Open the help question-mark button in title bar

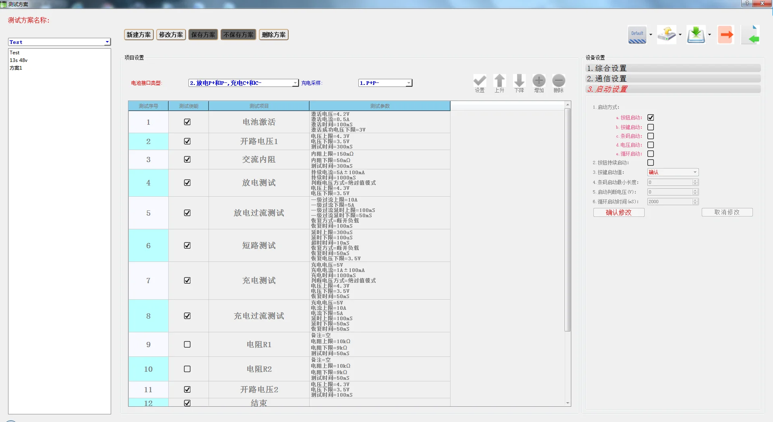[x=747, y=3]
